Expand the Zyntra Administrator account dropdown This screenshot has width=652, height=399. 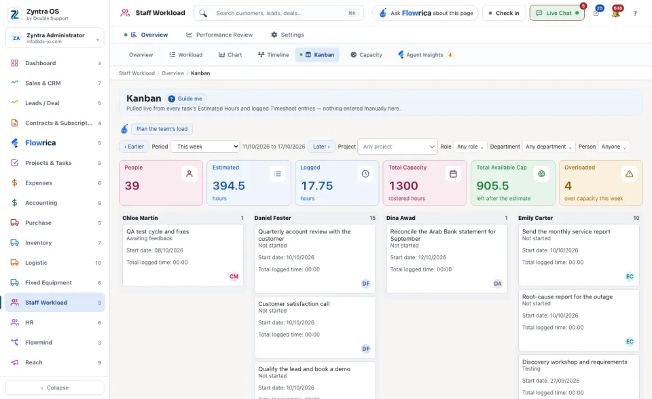click(x=55, y=38)
